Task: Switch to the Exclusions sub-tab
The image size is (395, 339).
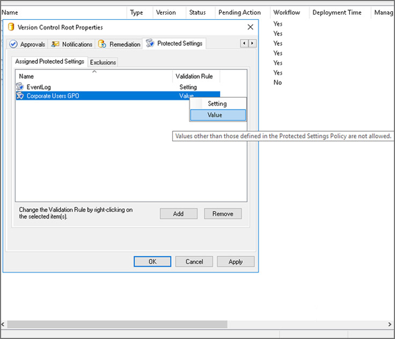Action: tap(103, 62)
